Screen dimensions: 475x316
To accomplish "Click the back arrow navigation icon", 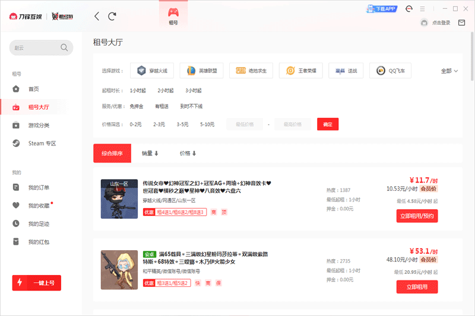I will click(x=97, y=16).
